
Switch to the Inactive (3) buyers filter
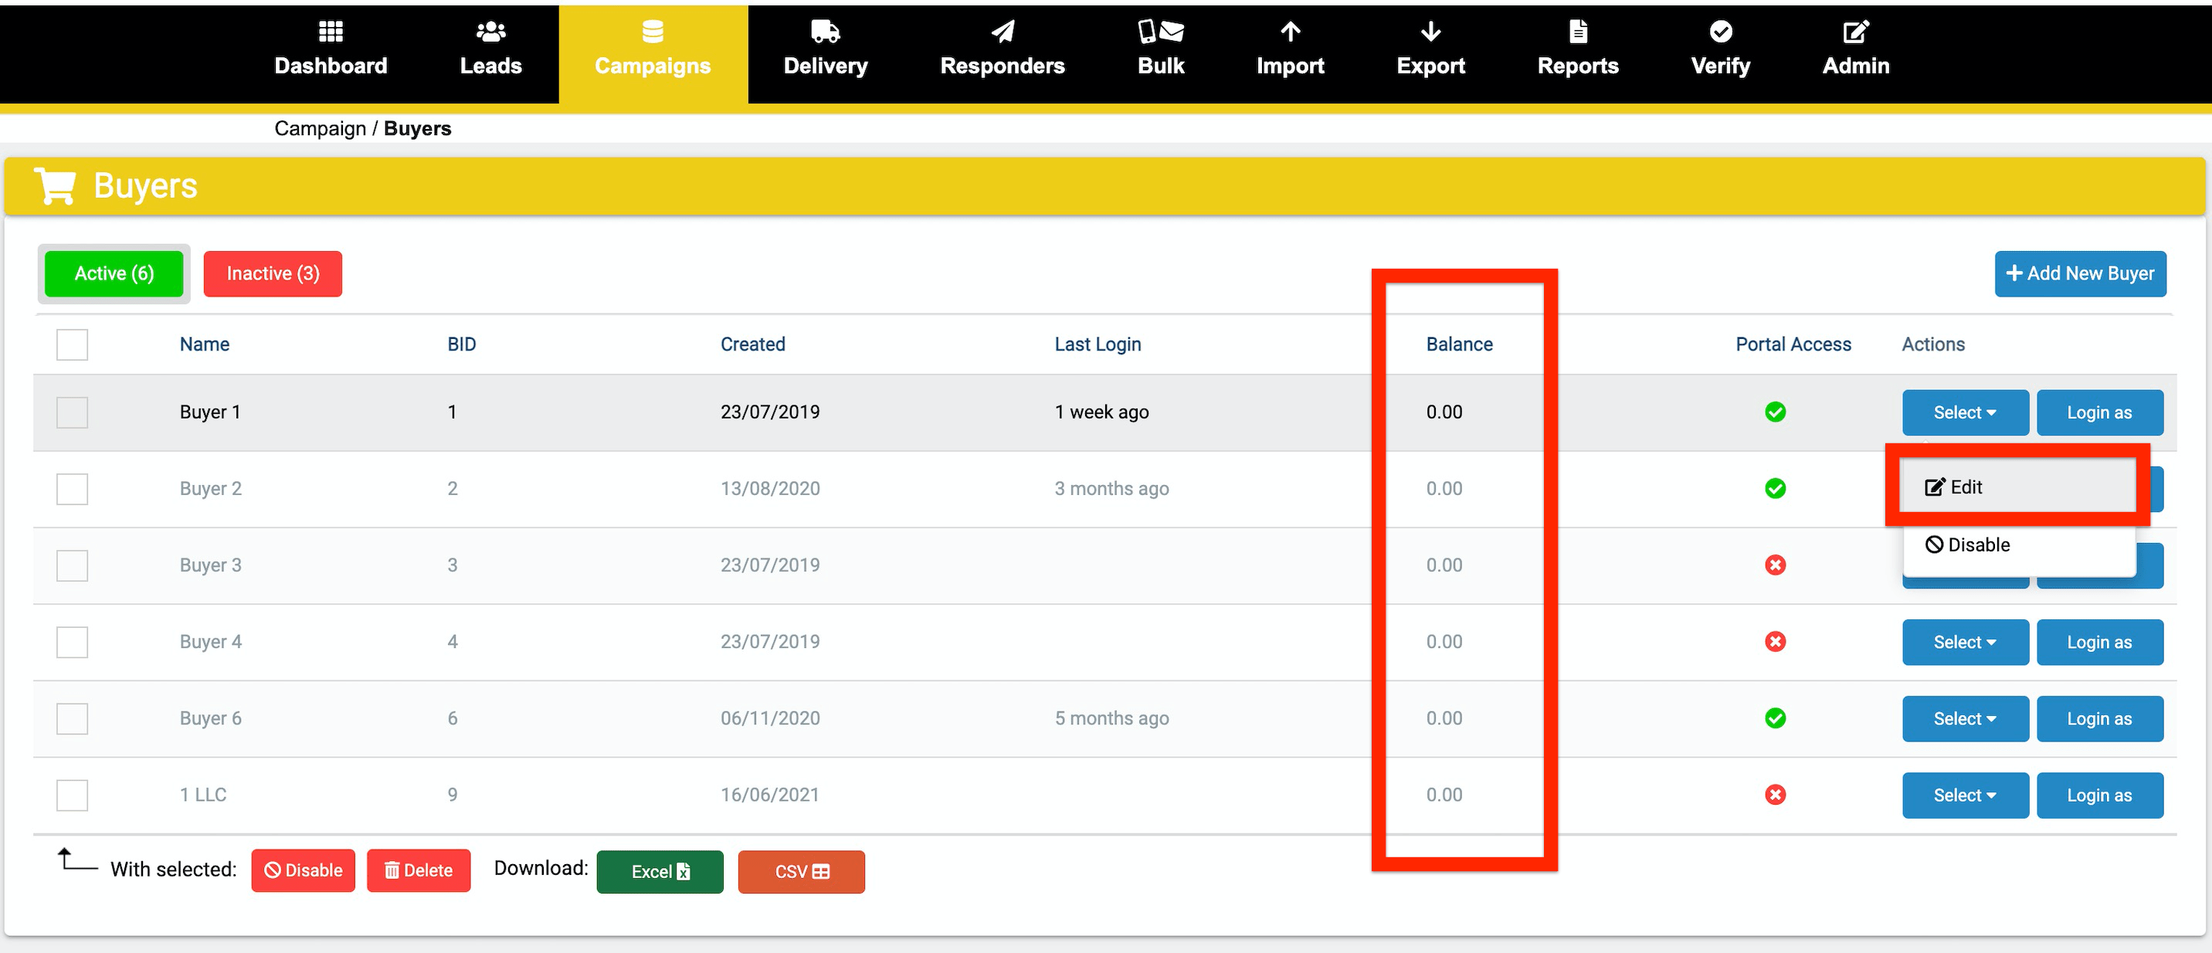coord(272,273)
